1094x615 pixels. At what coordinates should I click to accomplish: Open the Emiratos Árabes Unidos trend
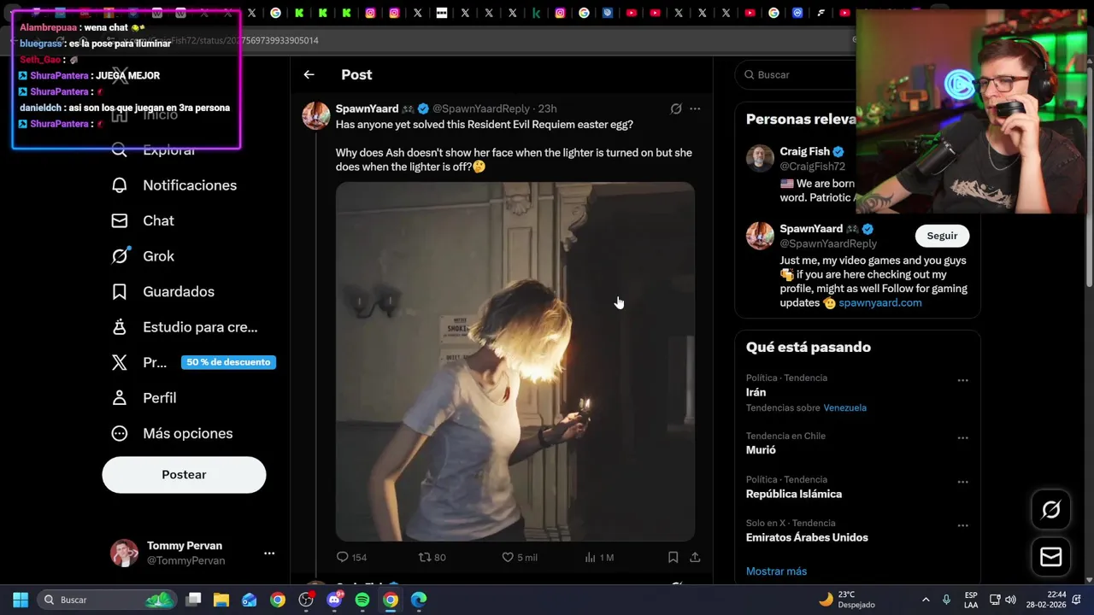click(807, 537)
